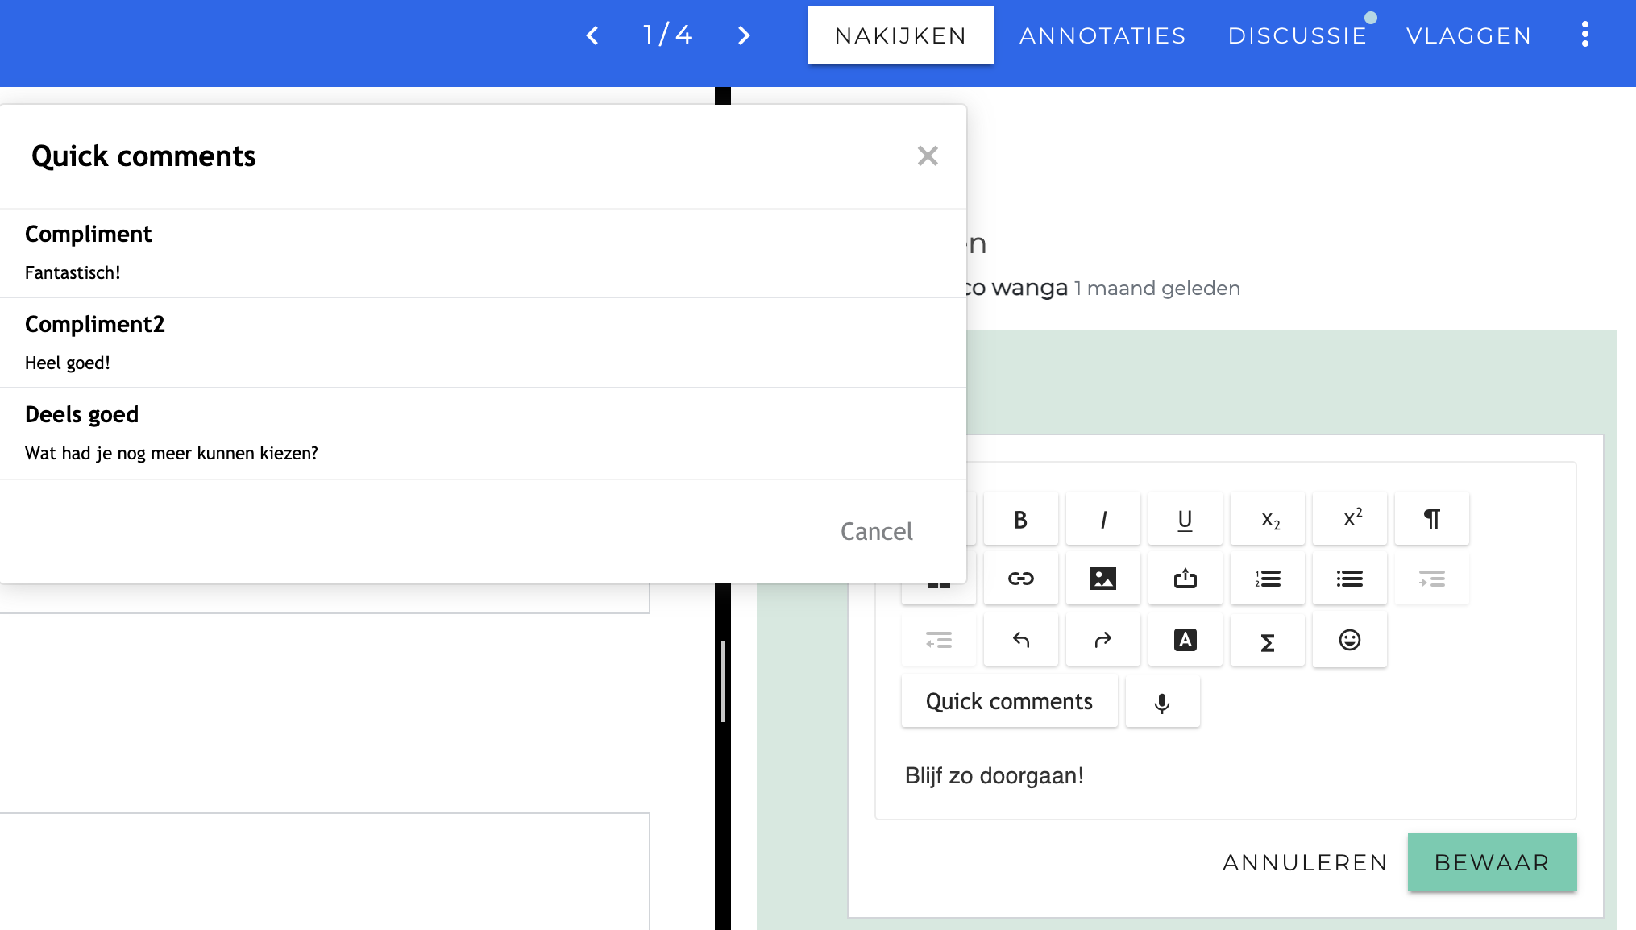Open the text color picker

pos(1185,640)
